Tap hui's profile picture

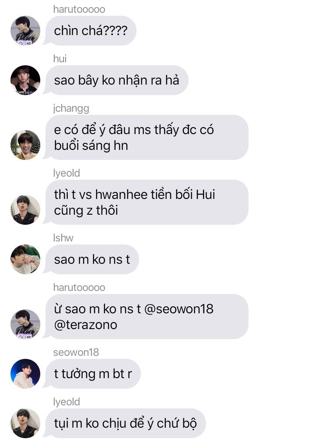pyautogui.click(x=25, y=80)
